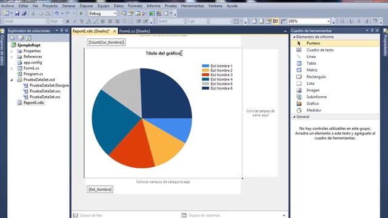Expand the Properties node in Solution Explorer
This screenshot has width=388, height=218.
click(x=12, y=51)
